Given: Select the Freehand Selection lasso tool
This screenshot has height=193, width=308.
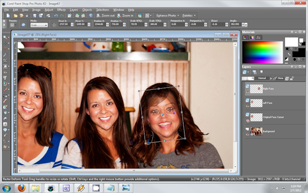Looking at the screenshot, I should [x=5, y=49].
